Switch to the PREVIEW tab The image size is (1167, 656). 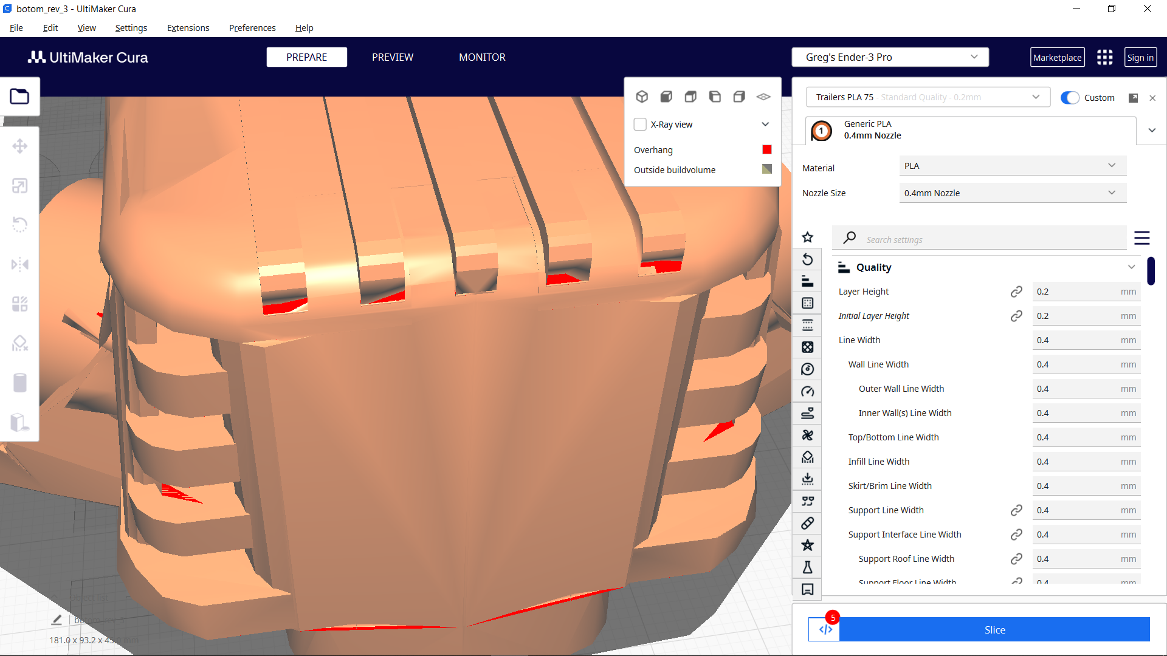coord(392,56)
